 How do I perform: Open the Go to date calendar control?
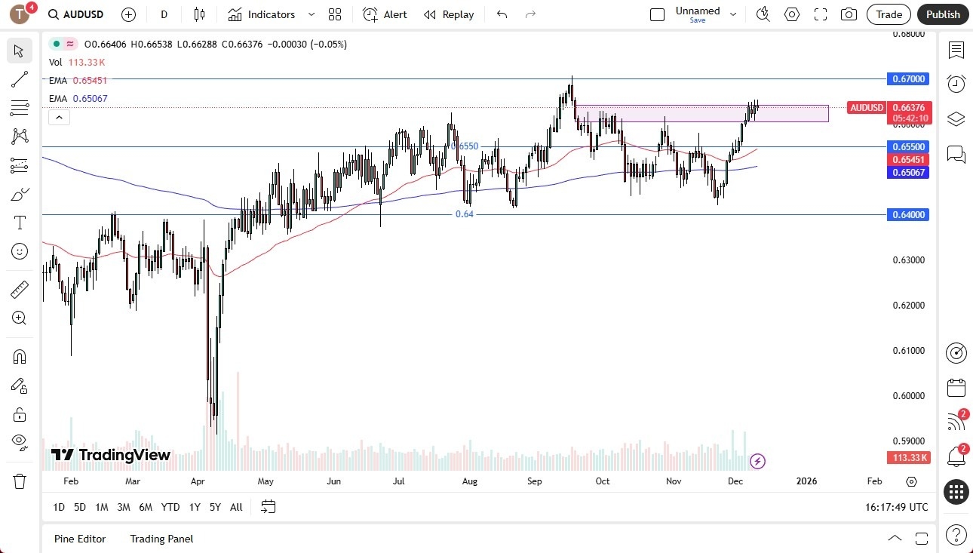tap(268, 506)
